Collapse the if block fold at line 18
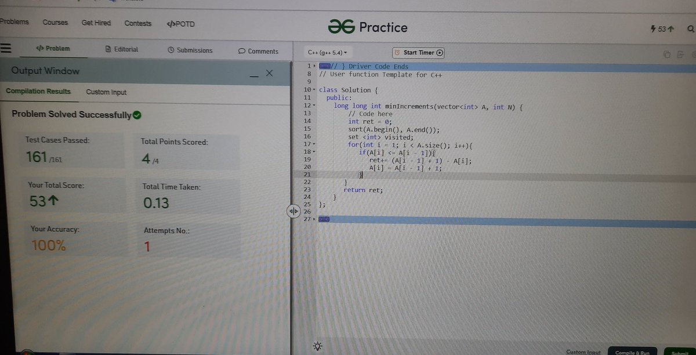This screenshot has height=355, width=696. [x=314, y=152]
